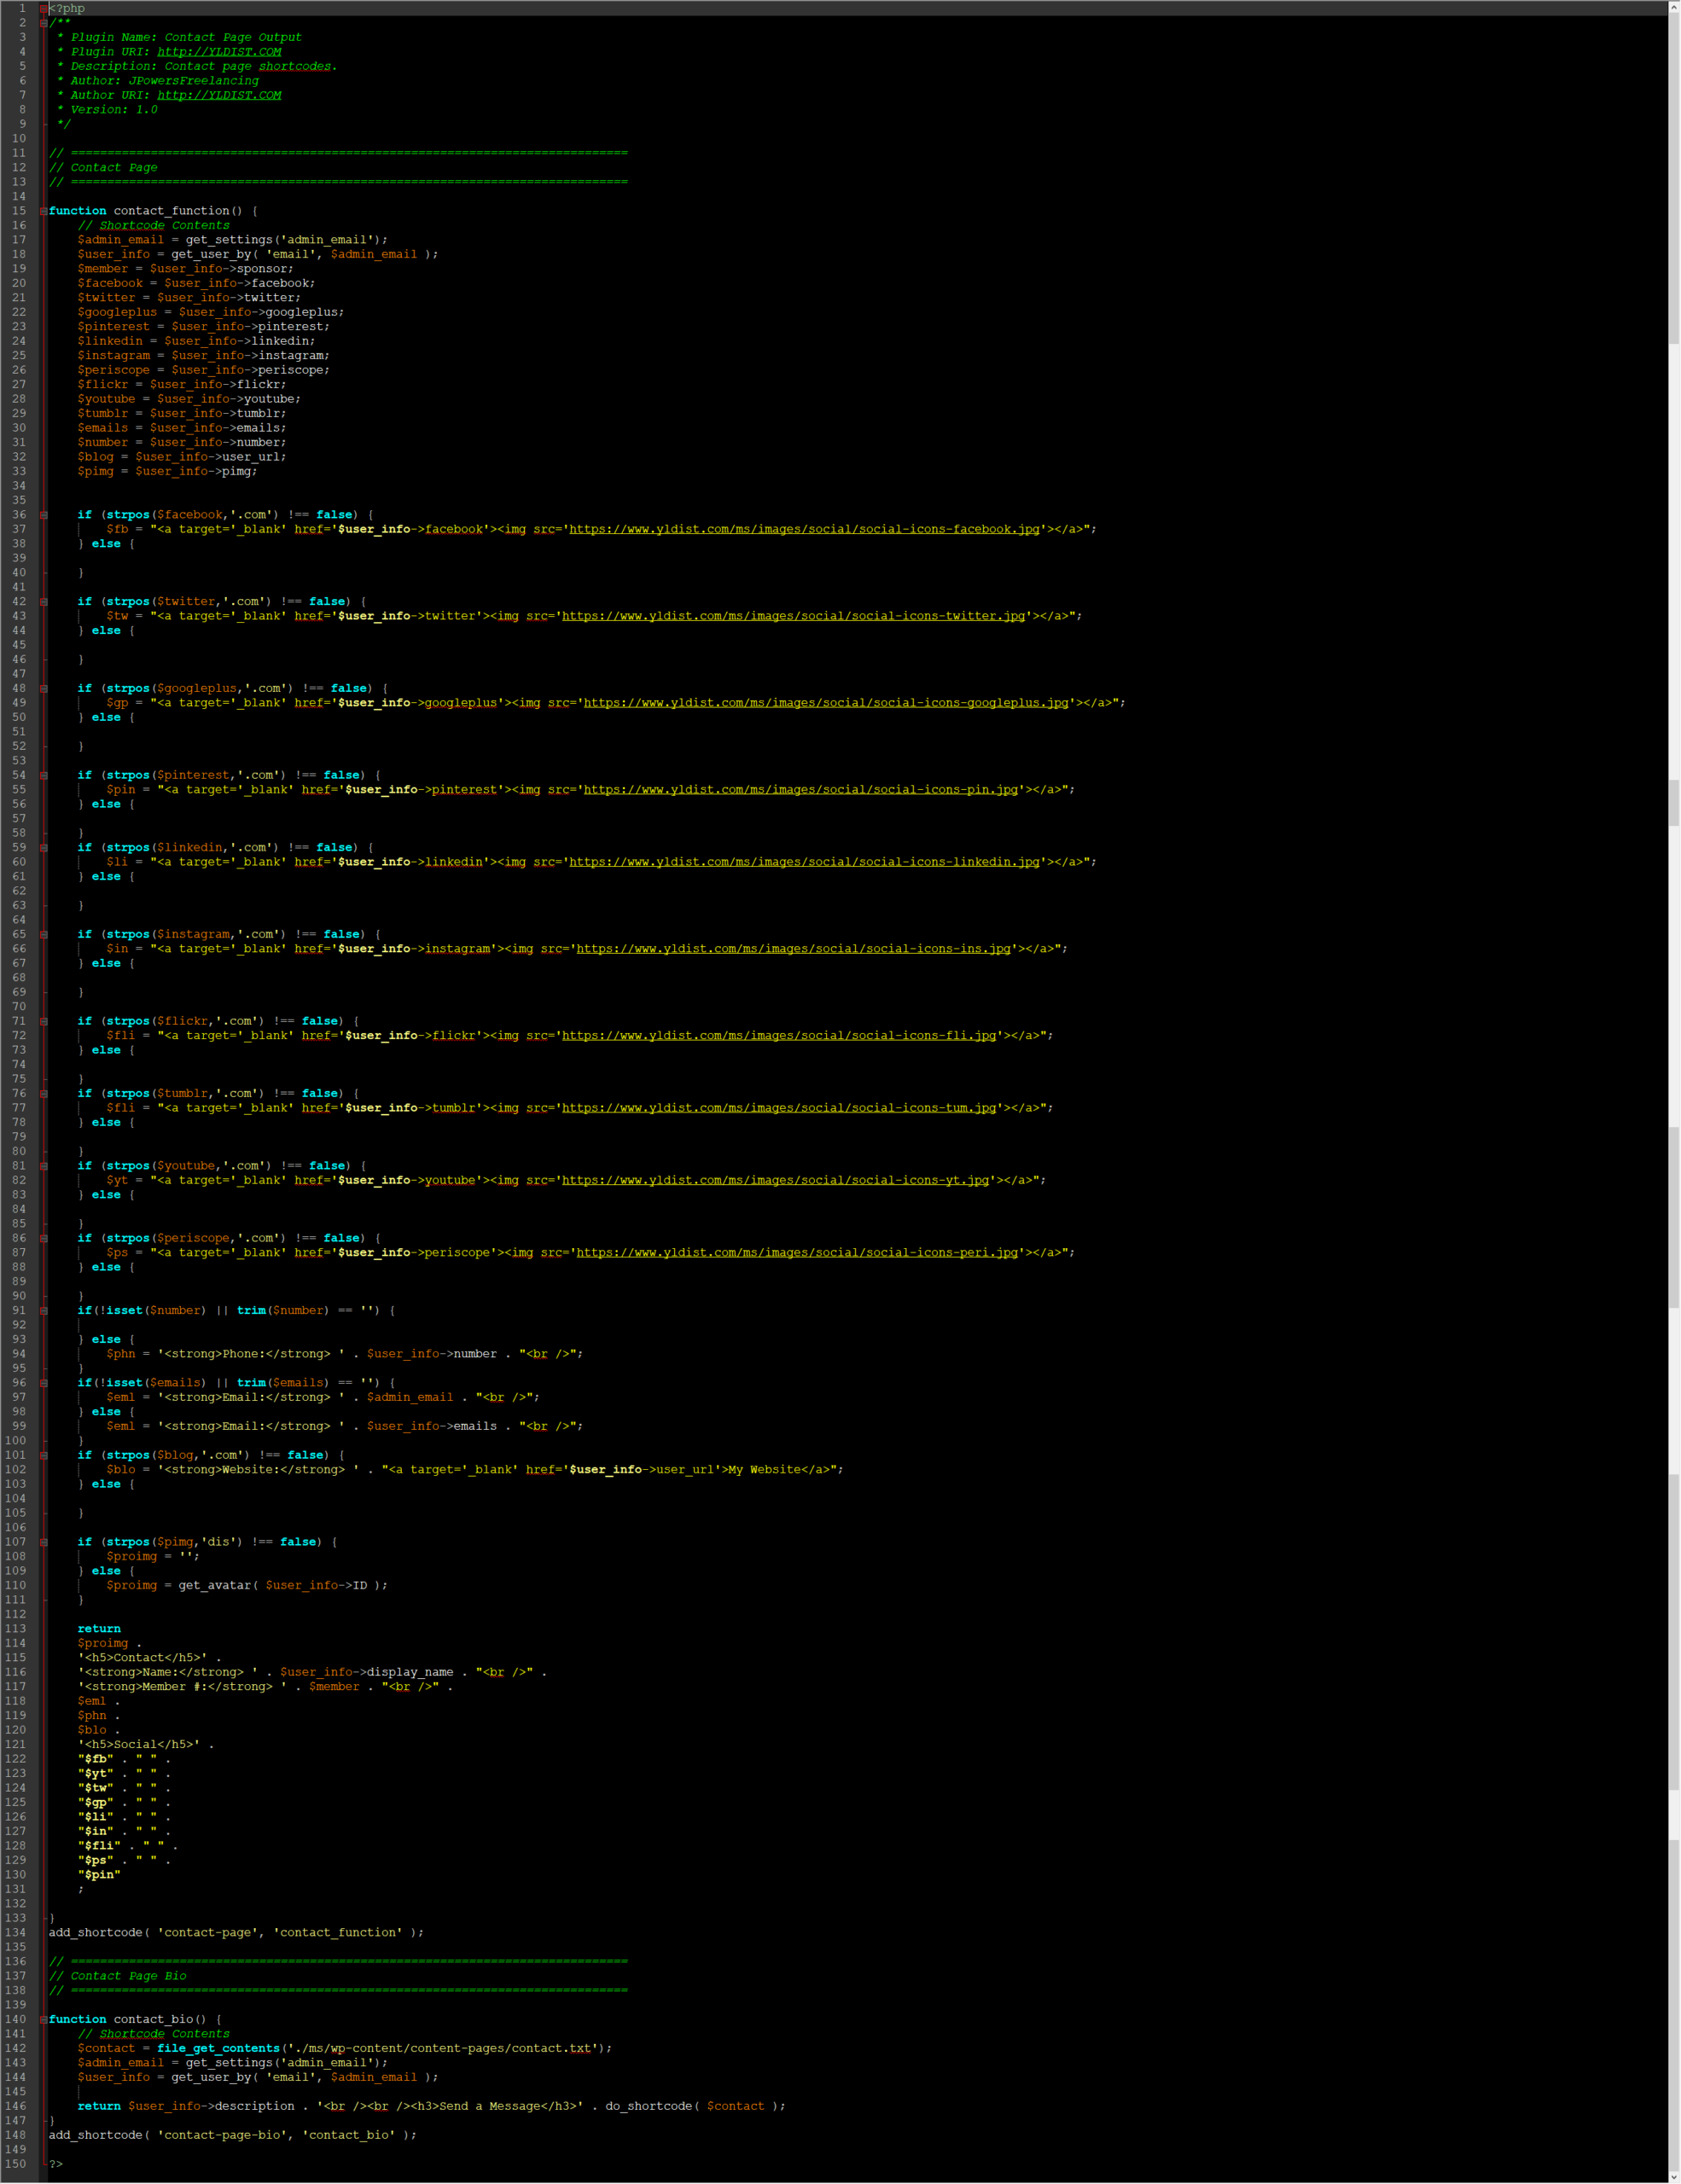1681x2184 pixels.
Task: Place the cursor in add_shortcode 'contact-page-bio' line
Action: pos(232,2135)
